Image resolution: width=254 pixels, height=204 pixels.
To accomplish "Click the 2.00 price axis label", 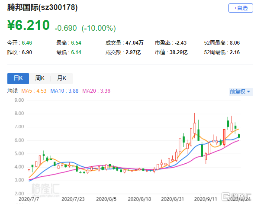I will pyautogui.click(x=19, y=194).
